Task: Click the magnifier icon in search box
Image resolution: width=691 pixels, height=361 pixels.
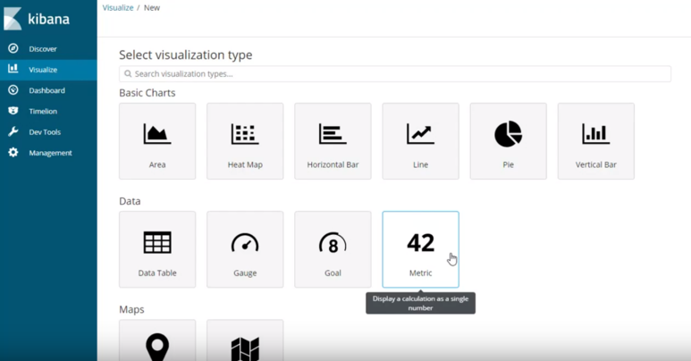Action: point(128,73)
